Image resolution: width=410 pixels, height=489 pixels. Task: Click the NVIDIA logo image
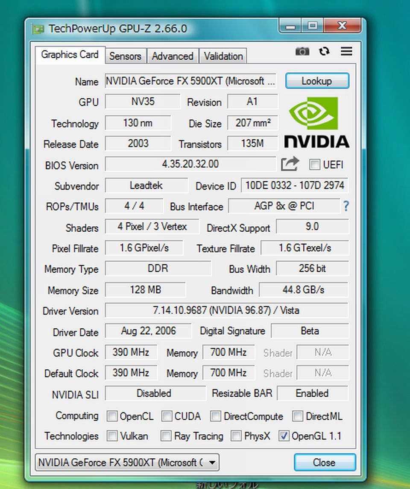tap(316, 122)
